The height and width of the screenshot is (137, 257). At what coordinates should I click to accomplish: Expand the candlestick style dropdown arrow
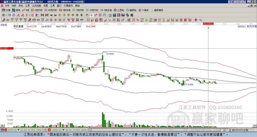click(x=29, y=15)
